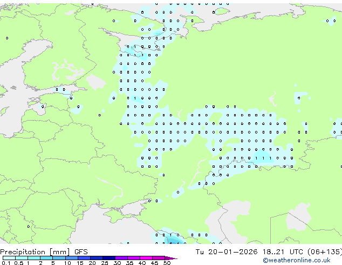Select dark navy swatch between 25 and 30
The width and height of the screenshot is (342, 265).
coord(109,258)
